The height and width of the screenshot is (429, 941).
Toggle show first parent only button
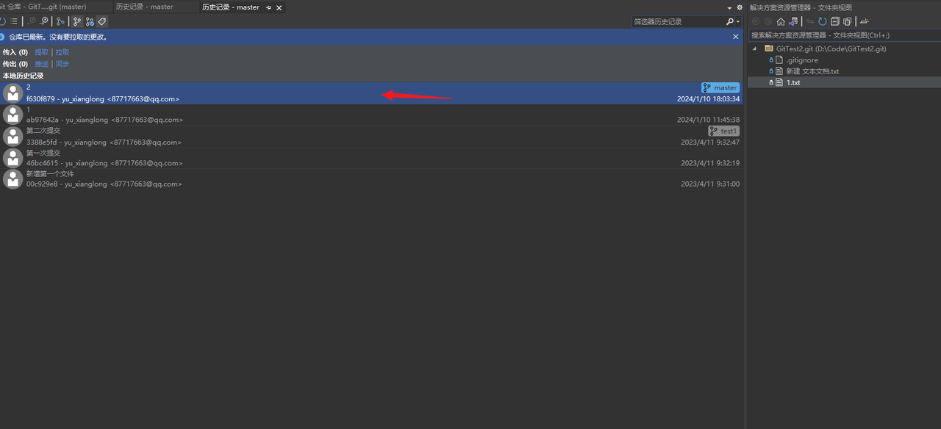click(x=76, y=21)
